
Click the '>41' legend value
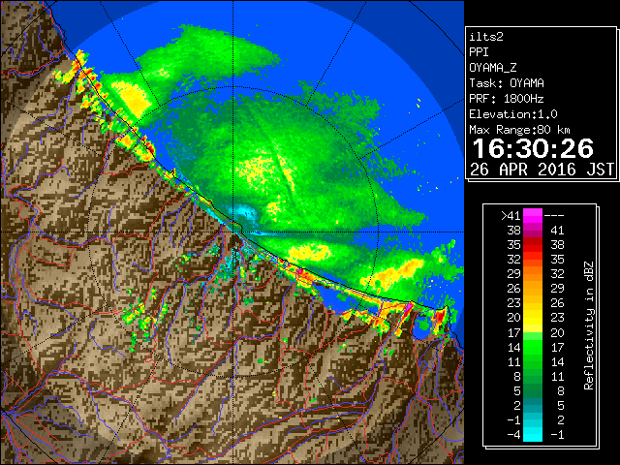(511, 216)
